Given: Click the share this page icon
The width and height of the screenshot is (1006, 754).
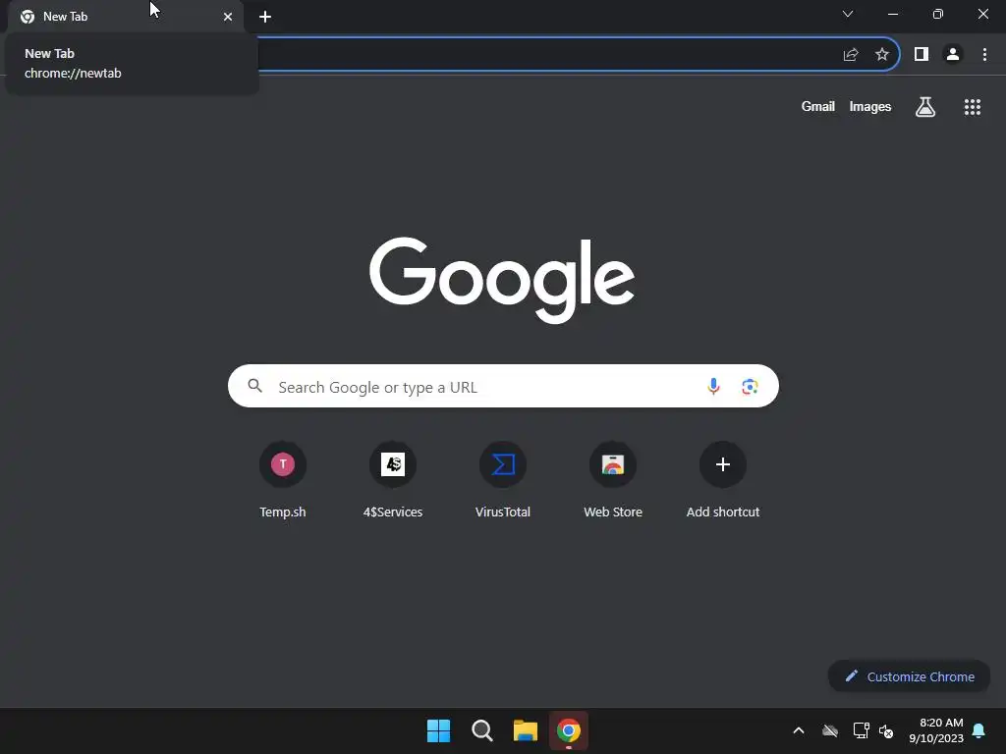Looking at the screenshot, I should (x=851, y=55).
